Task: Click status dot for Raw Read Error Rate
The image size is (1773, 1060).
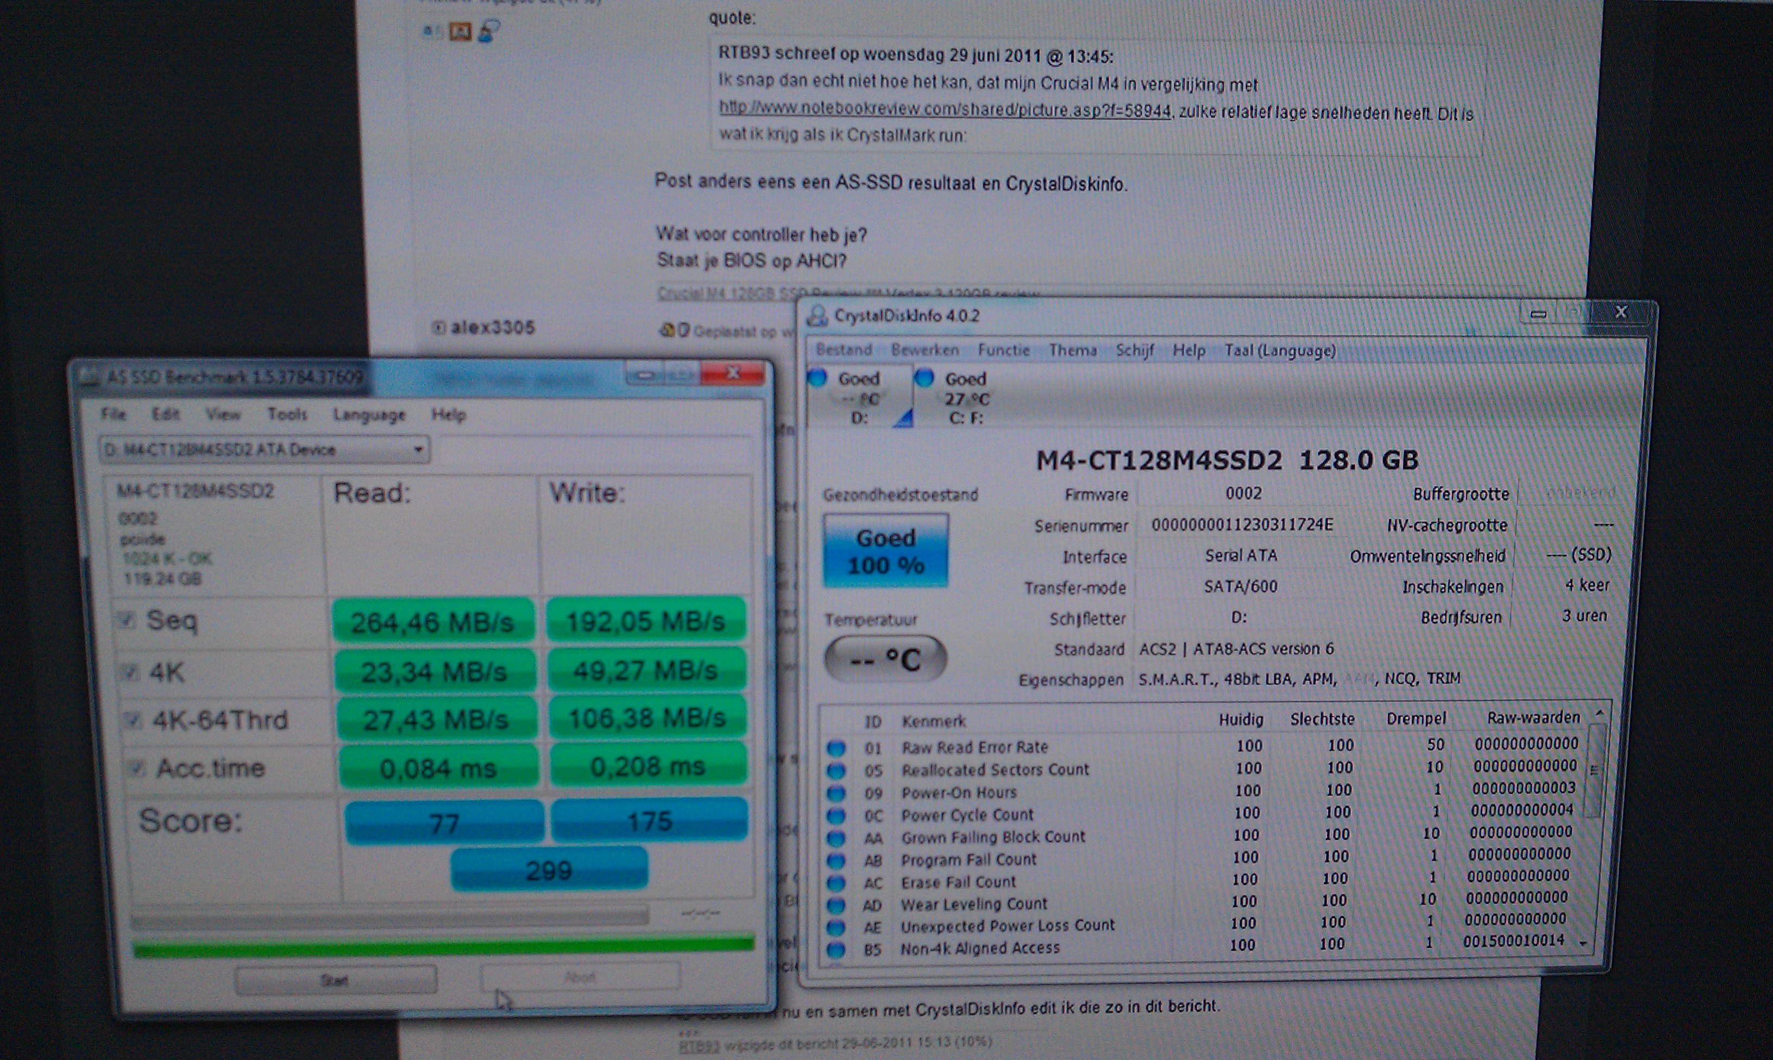Action: click(x=836, y=748)
